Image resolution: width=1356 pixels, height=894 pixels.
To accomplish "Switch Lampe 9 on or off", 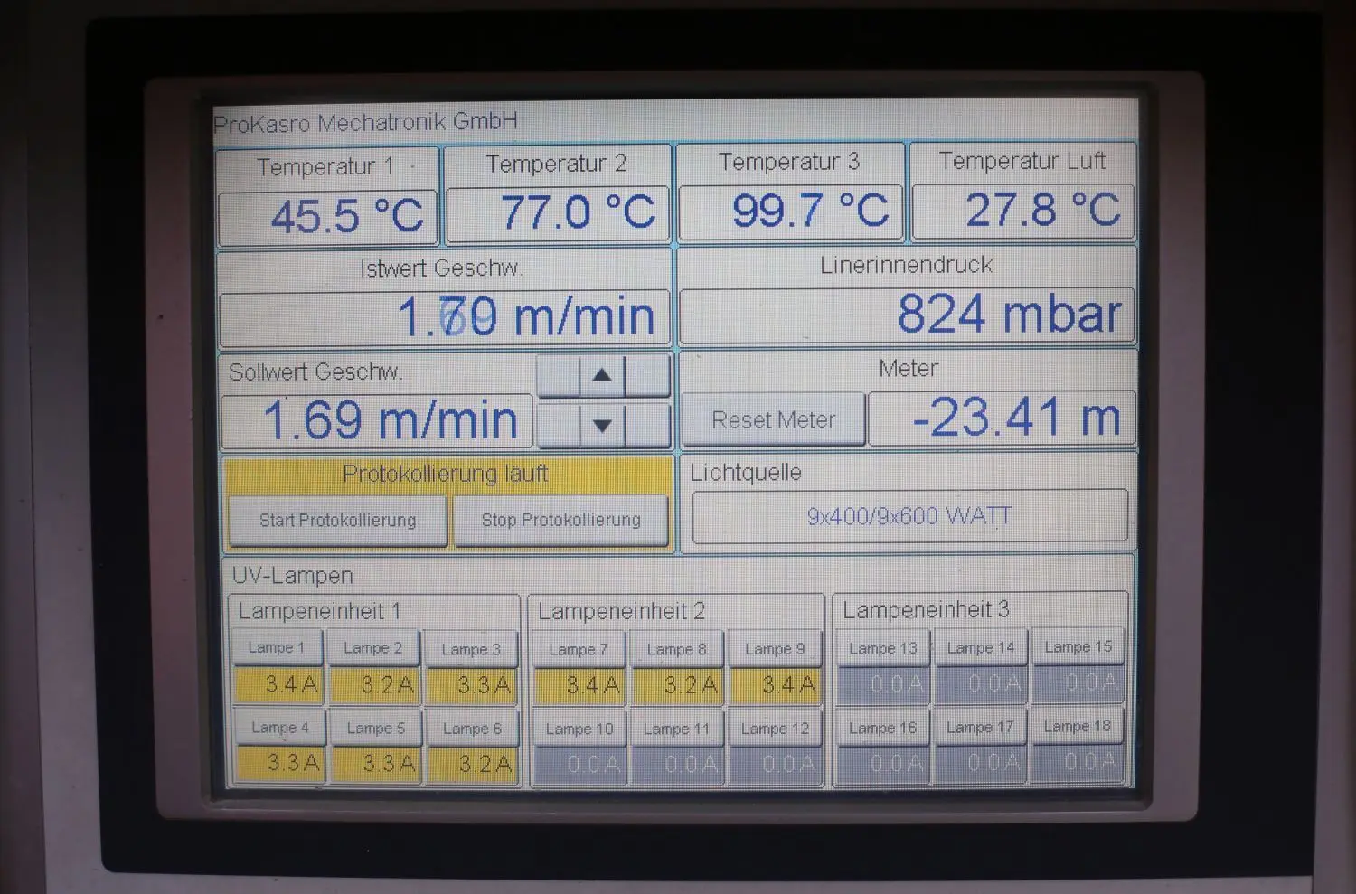I will [x=775, y=649].
